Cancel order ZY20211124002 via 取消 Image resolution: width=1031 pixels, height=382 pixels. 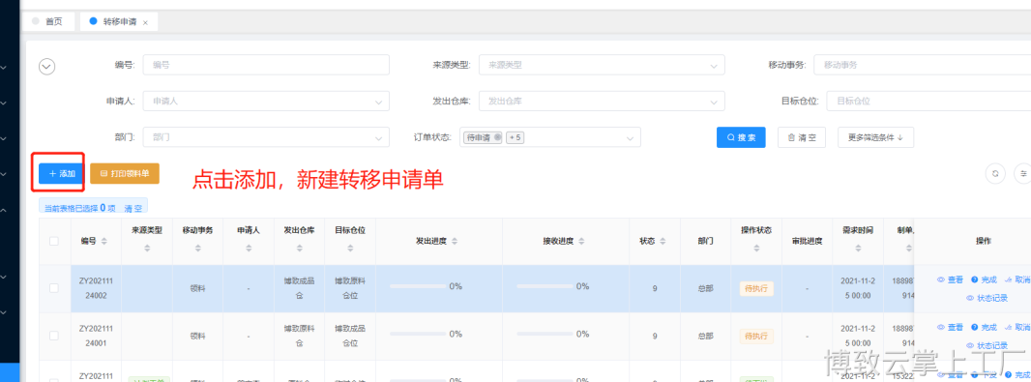[1017, 279]
